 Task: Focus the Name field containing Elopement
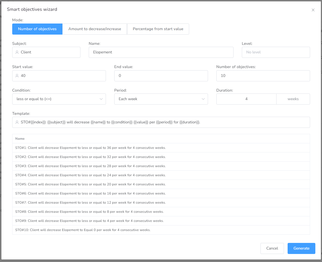click(x=161, y=52)
